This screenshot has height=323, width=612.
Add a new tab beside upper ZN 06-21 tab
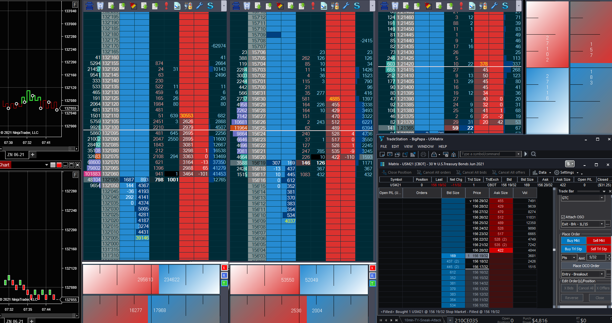tap(33, 155)
